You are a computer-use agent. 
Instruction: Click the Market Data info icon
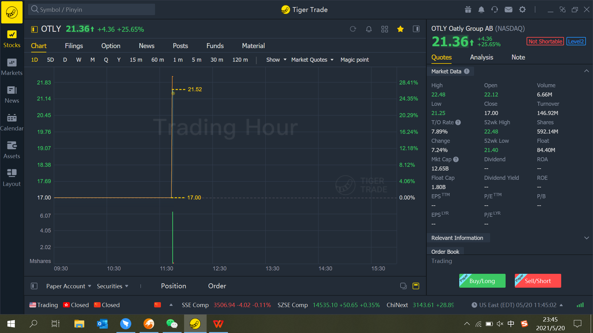click(x=467, y=71)
